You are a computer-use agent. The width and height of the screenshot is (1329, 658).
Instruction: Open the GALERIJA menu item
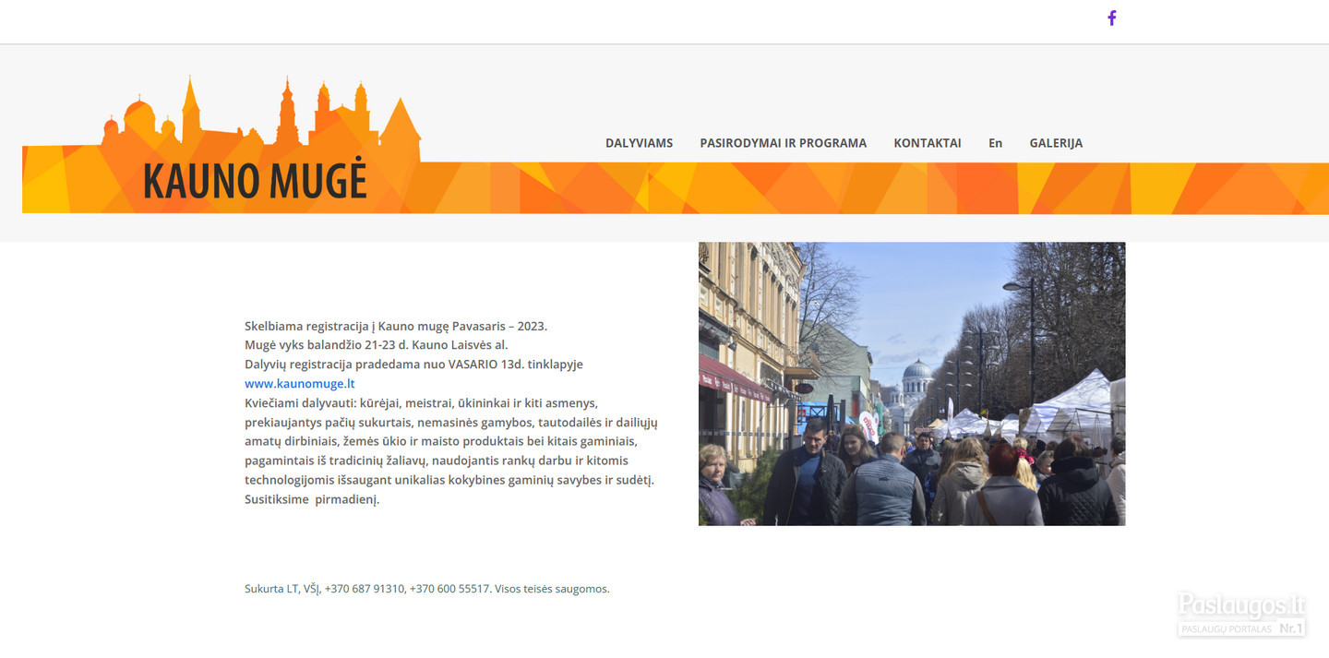tap(1056, 143)
